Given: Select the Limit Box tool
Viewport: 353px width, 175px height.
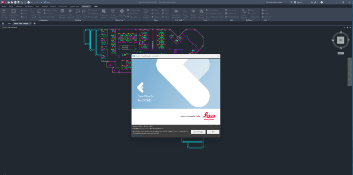Looking at the screenshot, I should point(78,13).
